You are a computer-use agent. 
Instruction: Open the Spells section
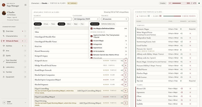pos(14,56)
